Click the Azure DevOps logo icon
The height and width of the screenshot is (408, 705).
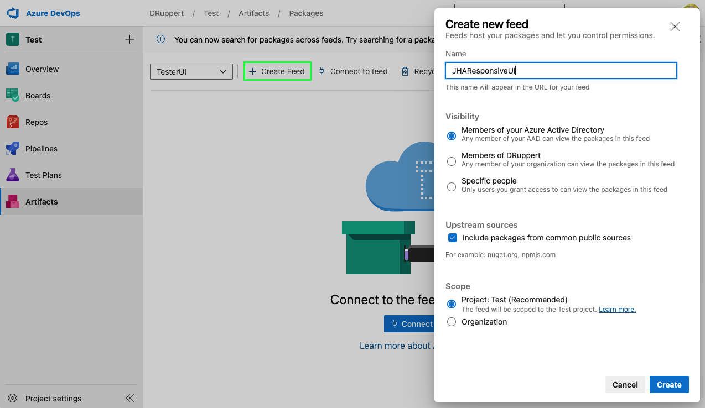(x=13, y=13)
